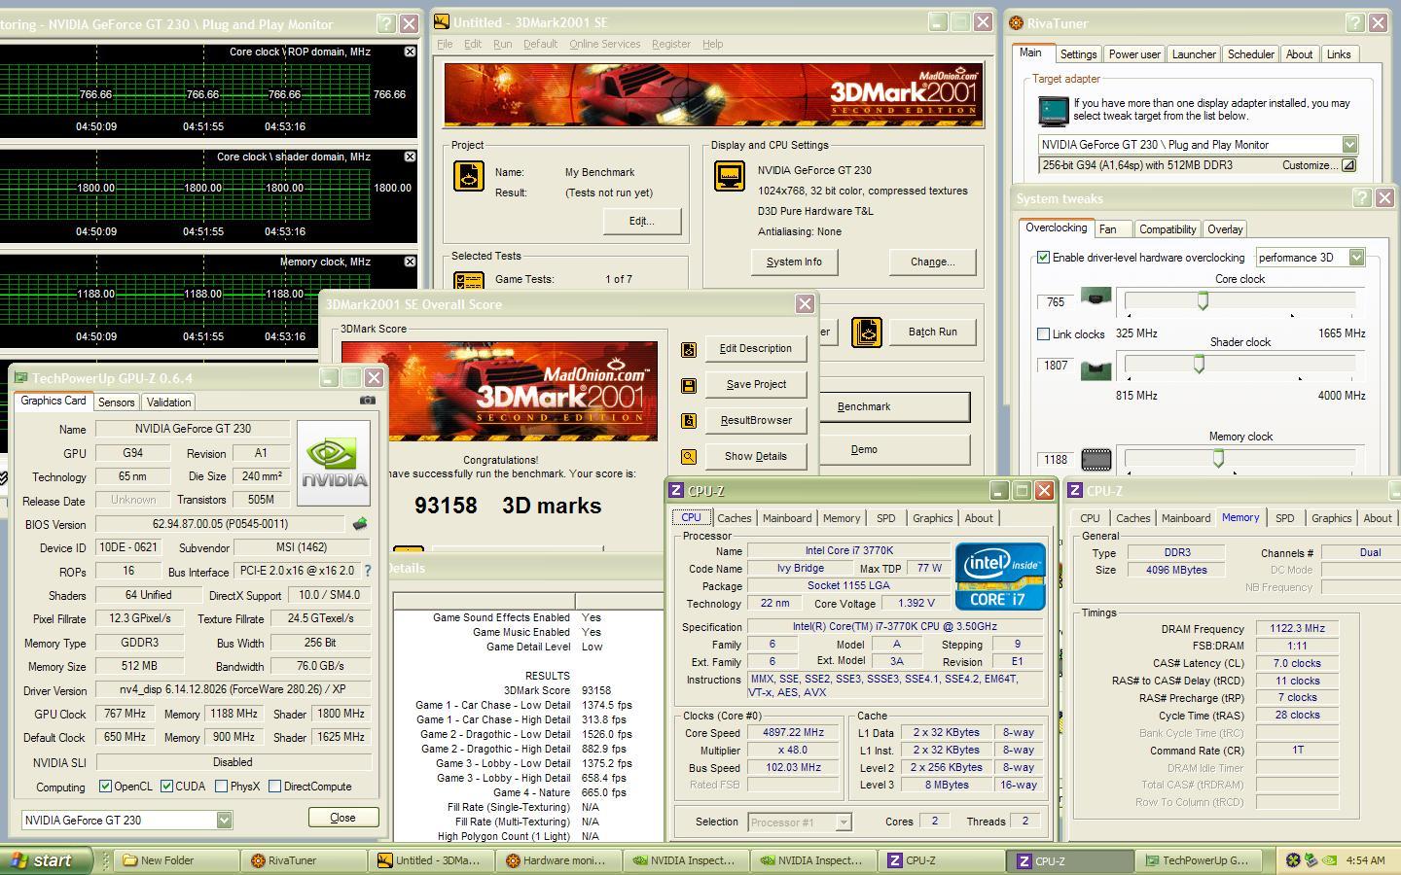Click the shader clock value field 1807
The image size is (1401, 875).
point(1056,366)
